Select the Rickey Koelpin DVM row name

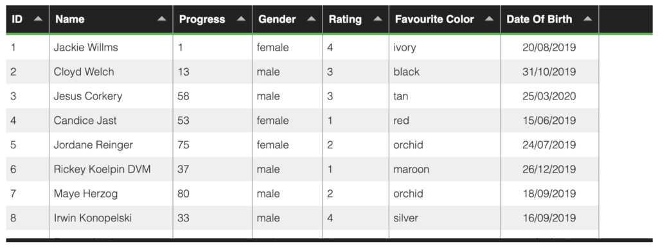coord(111,169)
